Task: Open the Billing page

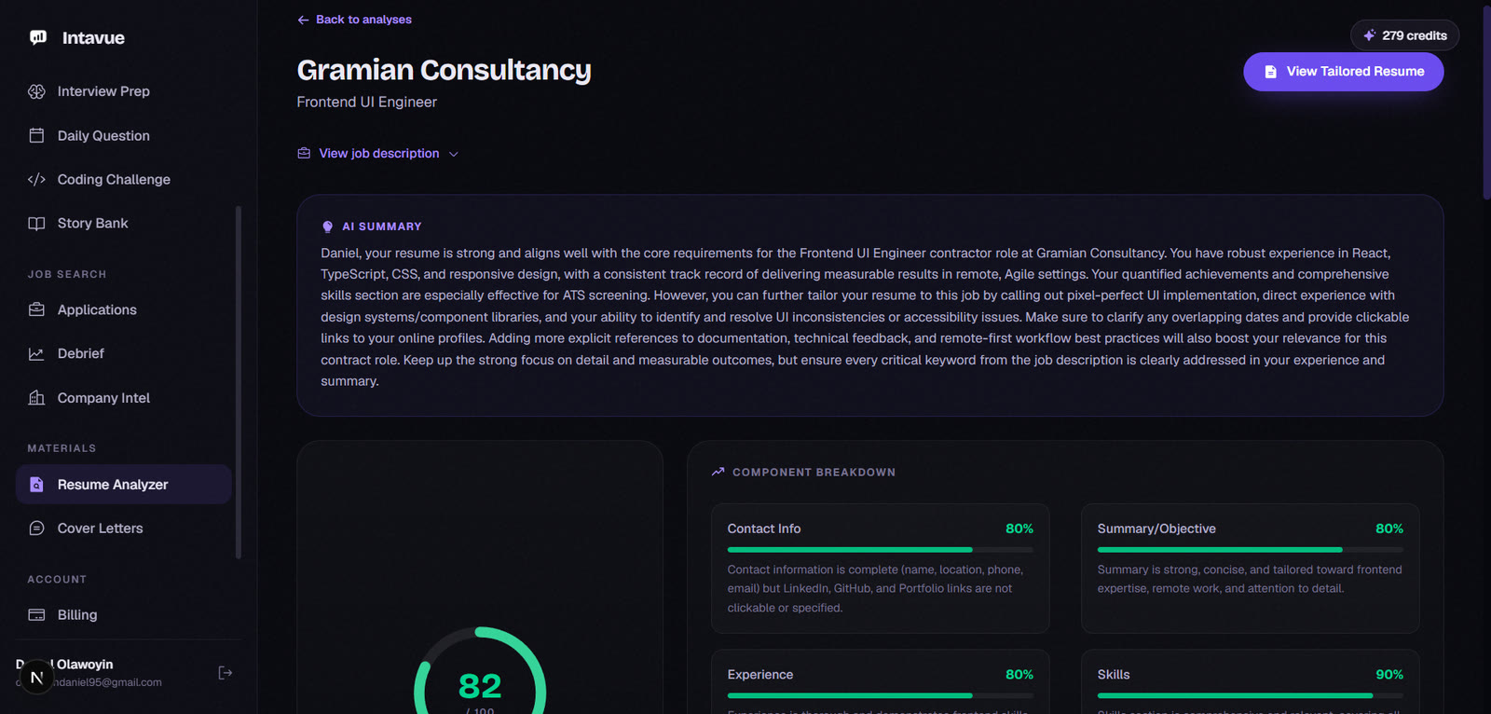Action: coord(123,615)
